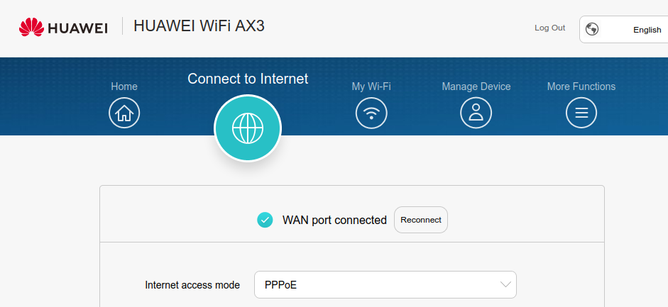Open the English language selector
The image size is (668, 307).
(x=624, y=30)
